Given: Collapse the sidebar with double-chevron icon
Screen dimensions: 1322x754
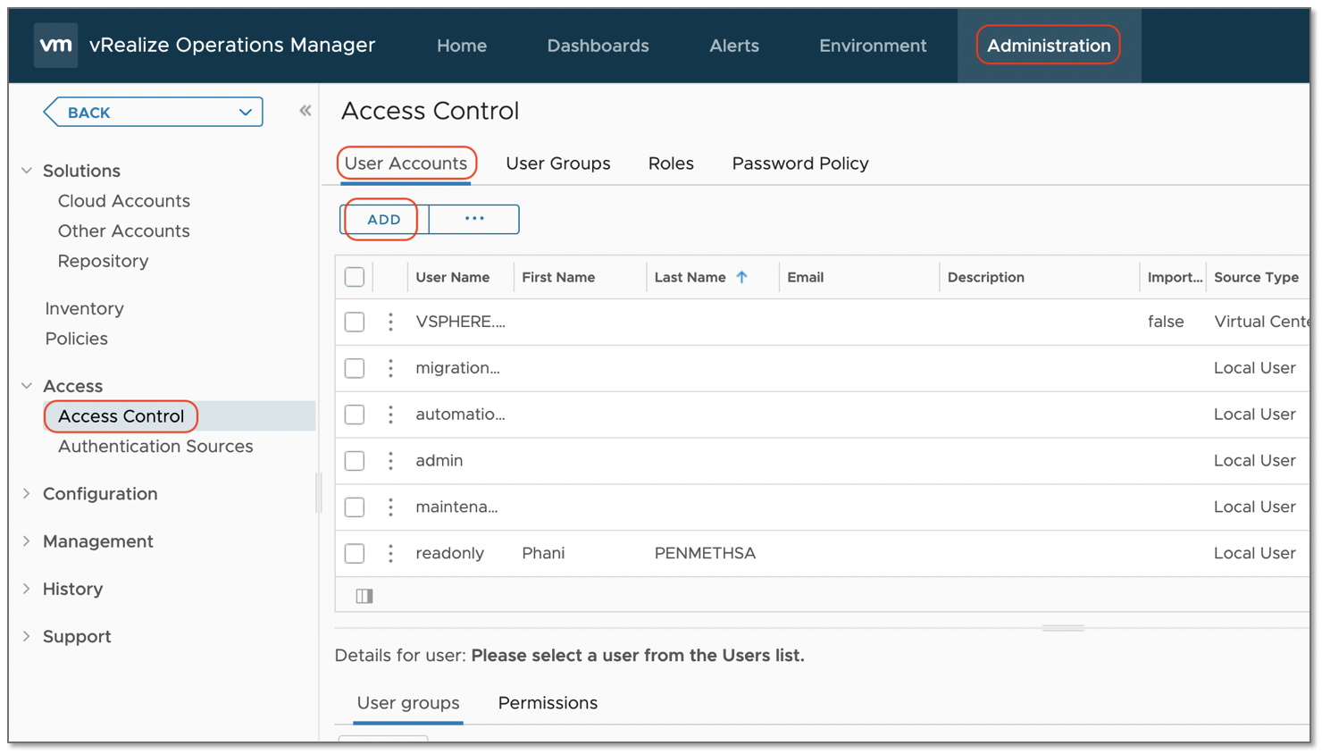Looking at the screenshot, I should (x=305, y=111).
